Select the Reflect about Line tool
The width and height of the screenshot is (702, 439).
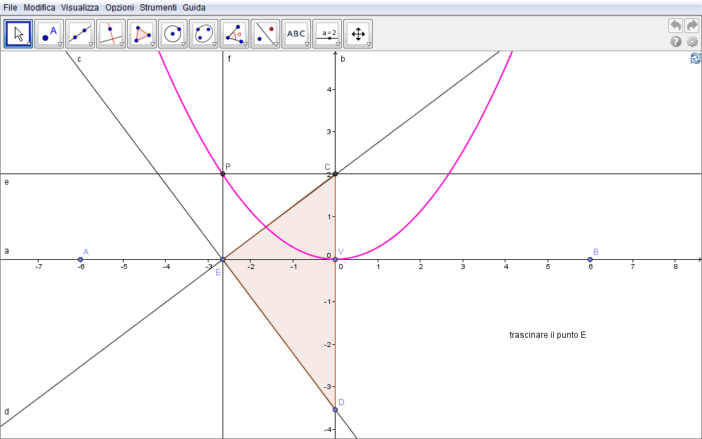(265, 33)
